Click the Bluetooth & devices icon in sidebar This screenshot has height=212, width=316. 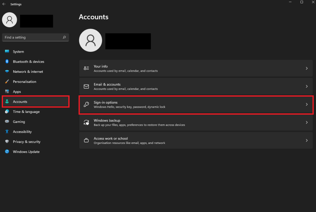pos(7,62)
